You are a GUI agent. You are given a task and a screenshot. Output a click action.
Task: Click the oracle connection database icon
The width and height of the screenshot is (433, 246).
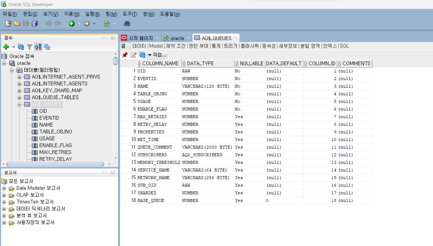click(x=12, y=63)
